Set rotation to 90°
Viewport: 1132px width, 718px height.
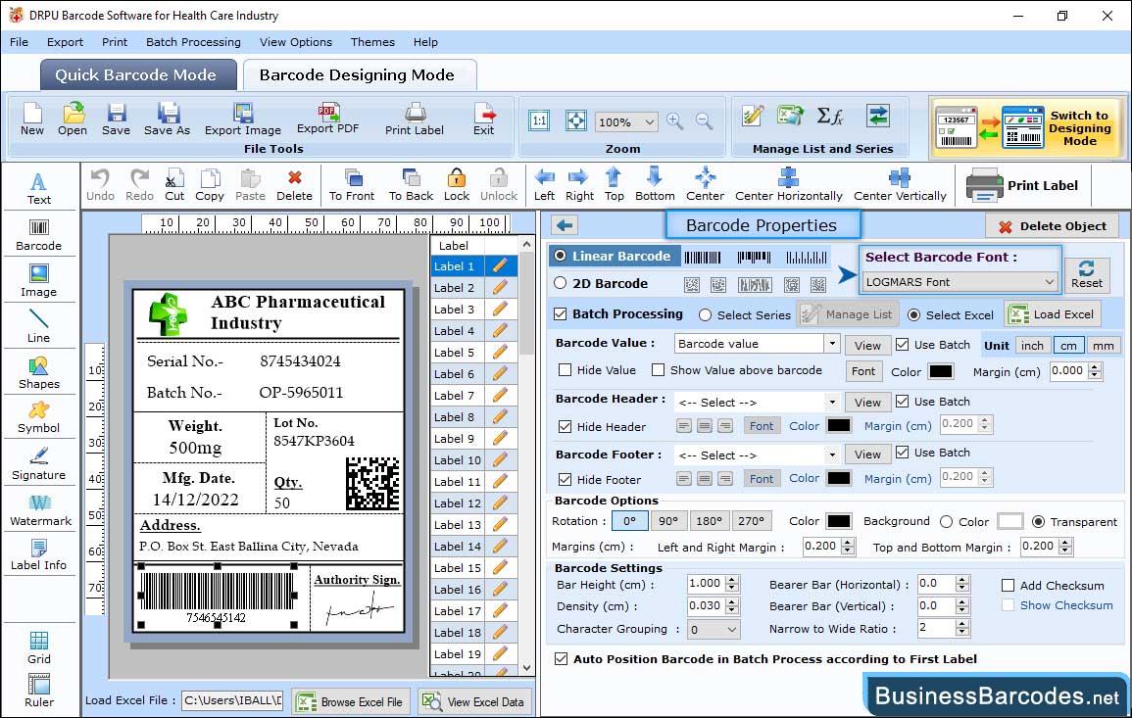668,521
